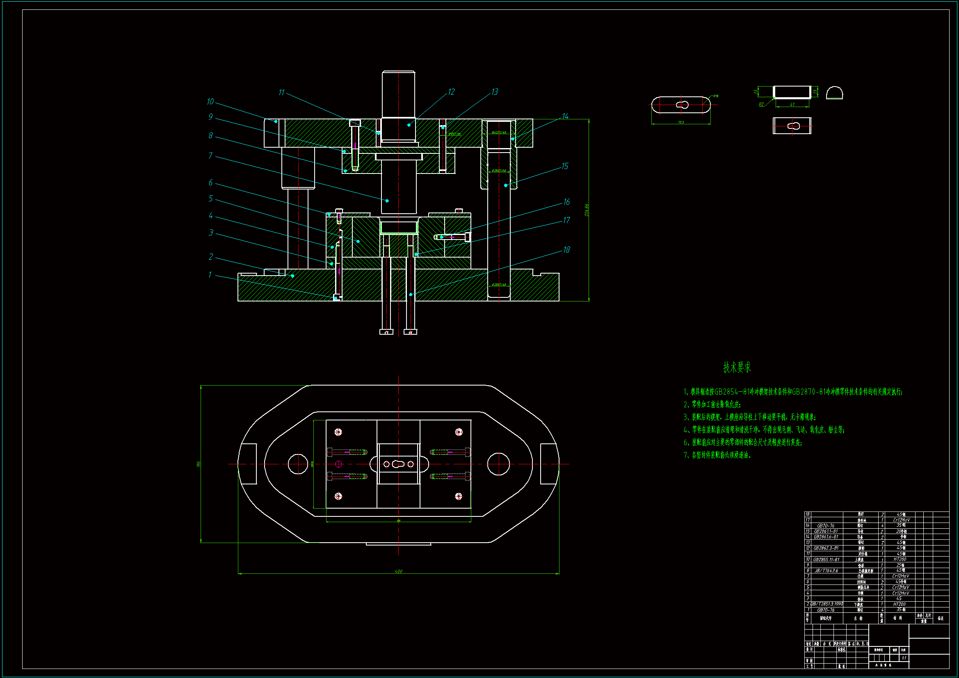Click the 技术要求 heading text
The width and height of the screenshot is (959, 678).
(737, 367)
